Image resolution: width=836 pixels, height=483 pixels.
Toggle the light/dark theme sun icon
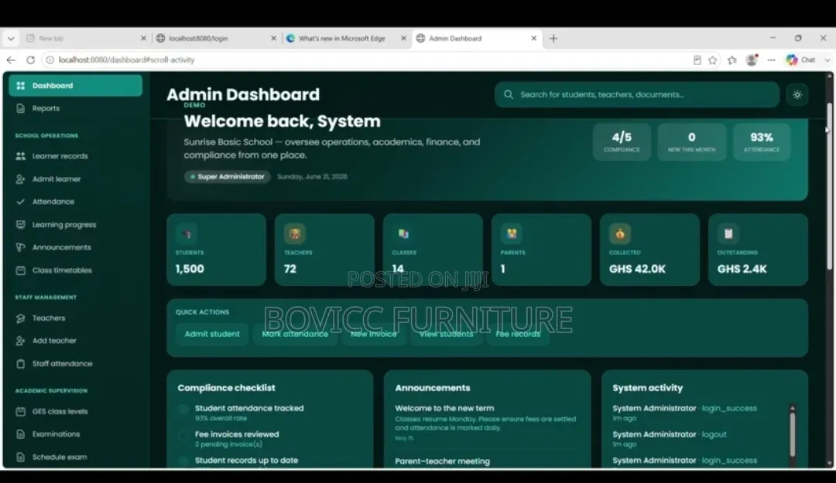[797, 95]
